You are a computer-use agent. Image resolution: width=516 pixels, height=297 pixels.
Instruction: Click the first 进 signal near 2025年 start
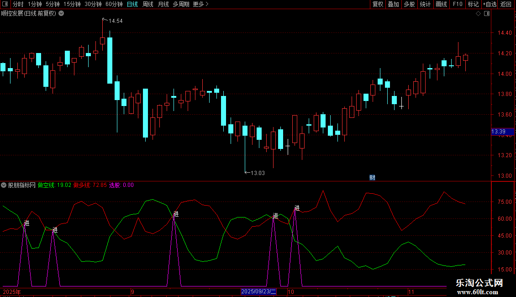26,223
